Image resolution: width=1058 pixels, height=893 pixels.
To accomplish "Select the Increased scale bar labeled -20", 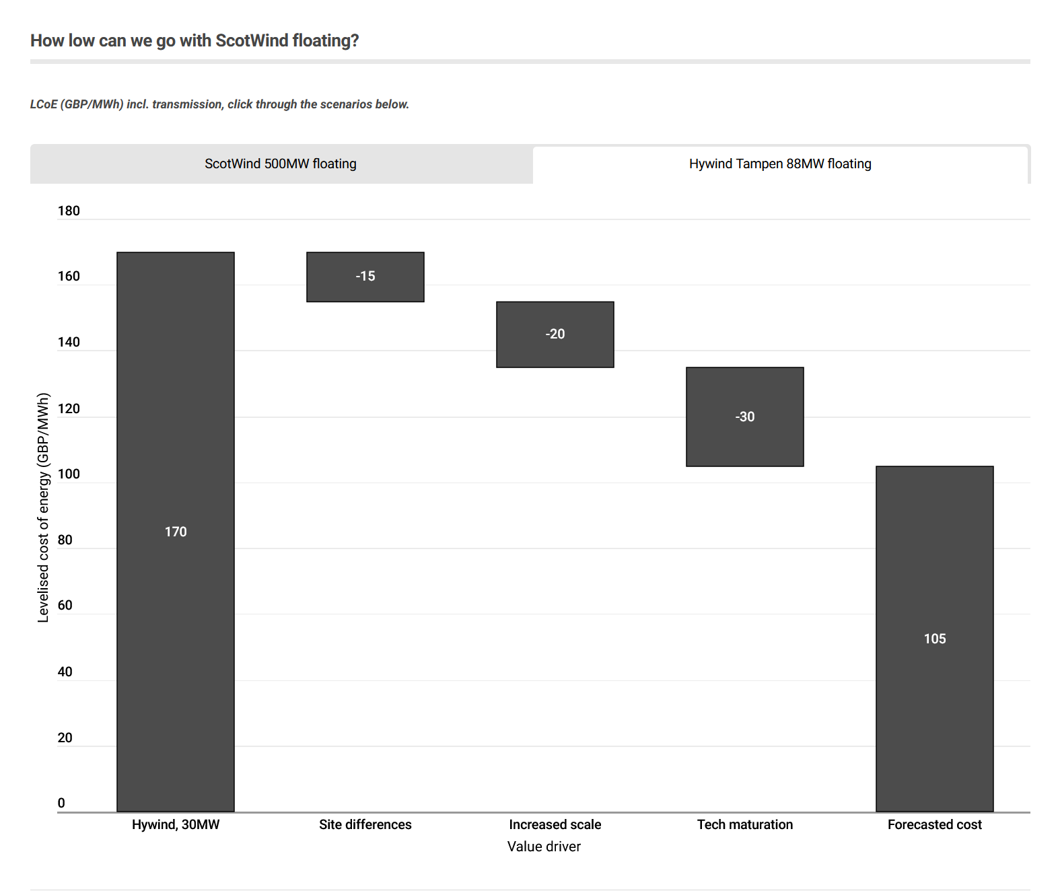I will [x=555, y=334].
